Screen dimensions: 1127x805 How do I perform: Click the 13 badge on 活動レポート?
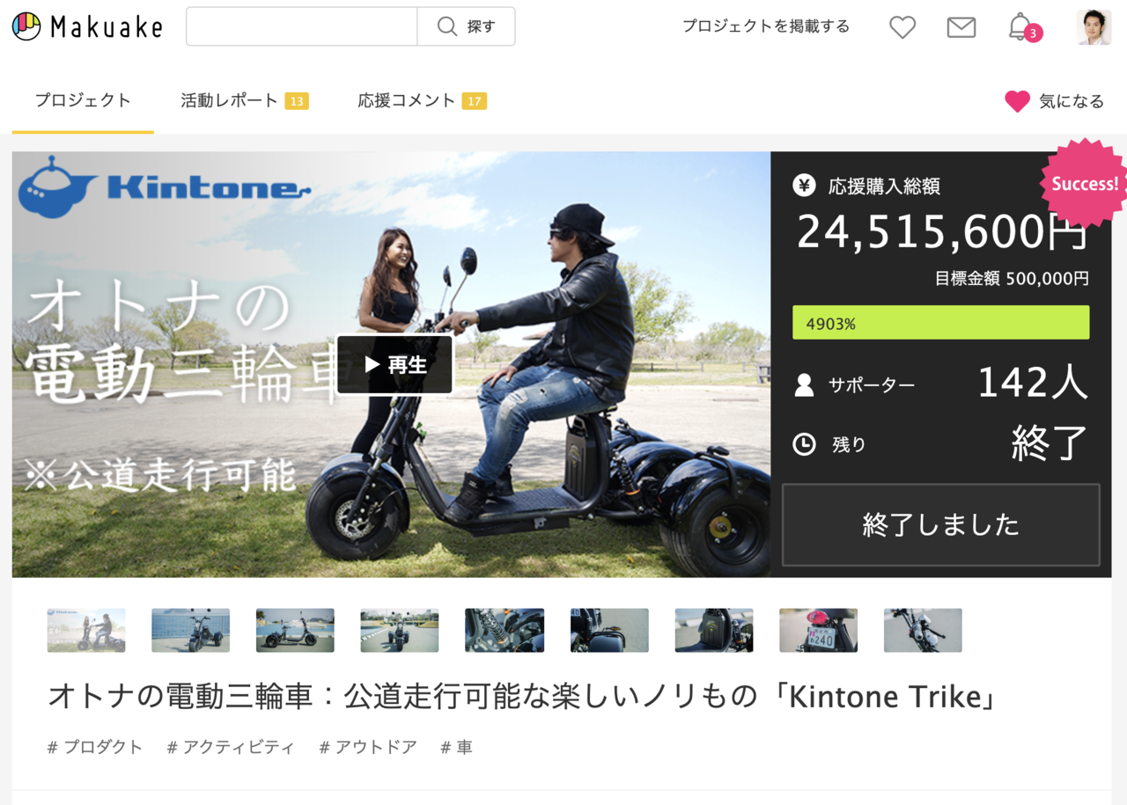pos(297,101)
